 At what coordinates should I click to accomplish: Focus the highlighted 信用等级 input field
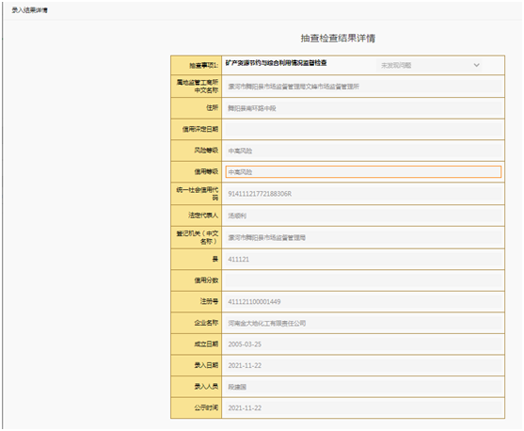363,172
